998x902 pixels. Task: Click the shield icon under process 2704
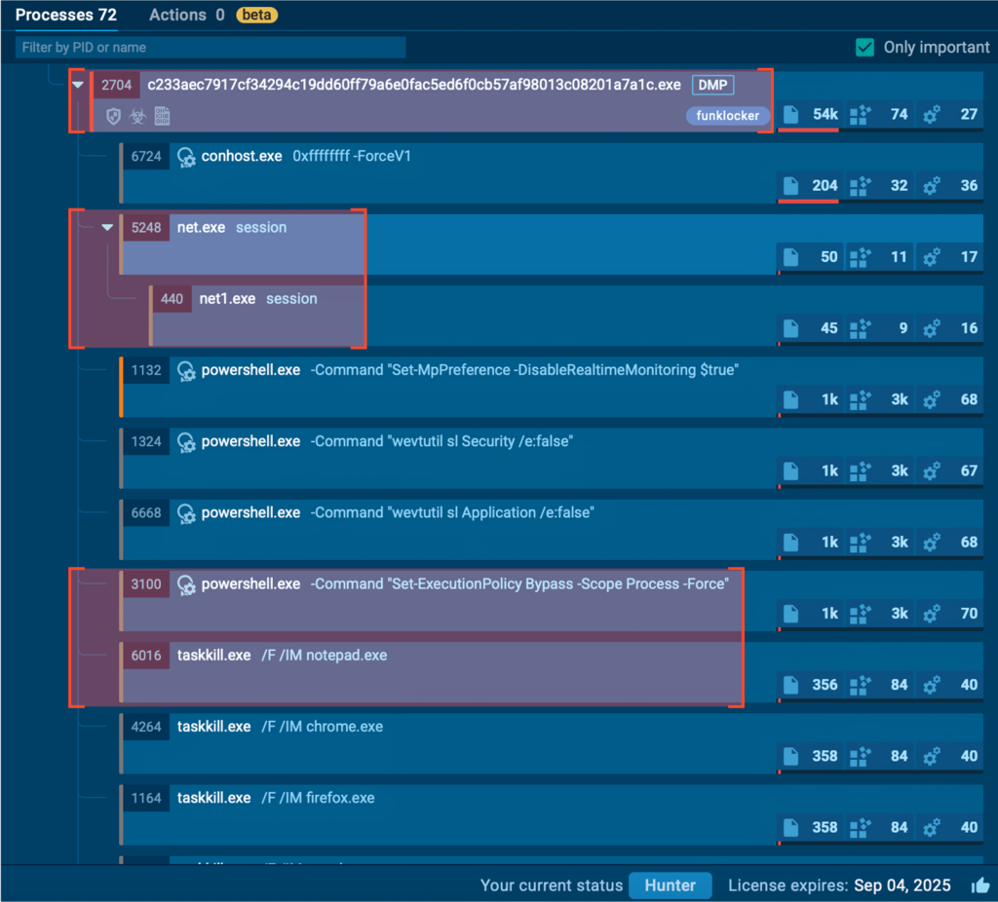point(113,117)
